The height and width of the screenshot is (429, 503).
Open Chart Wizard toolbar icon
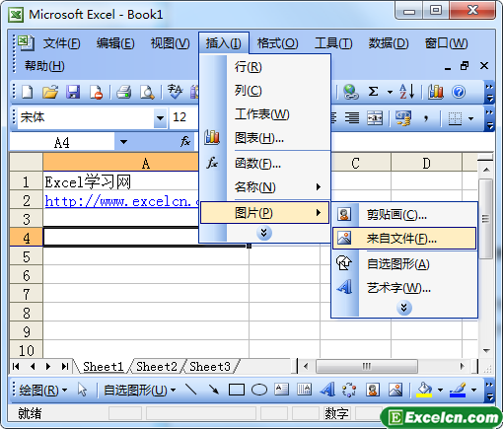tap(436, 92)
